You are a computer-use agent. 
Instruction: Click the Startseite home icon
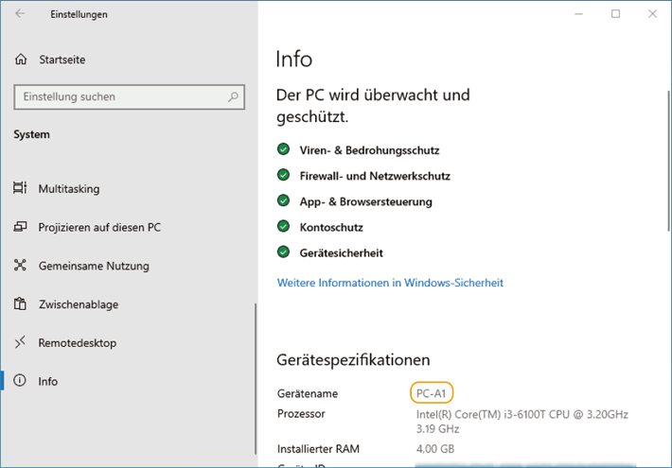click(21, 60)
